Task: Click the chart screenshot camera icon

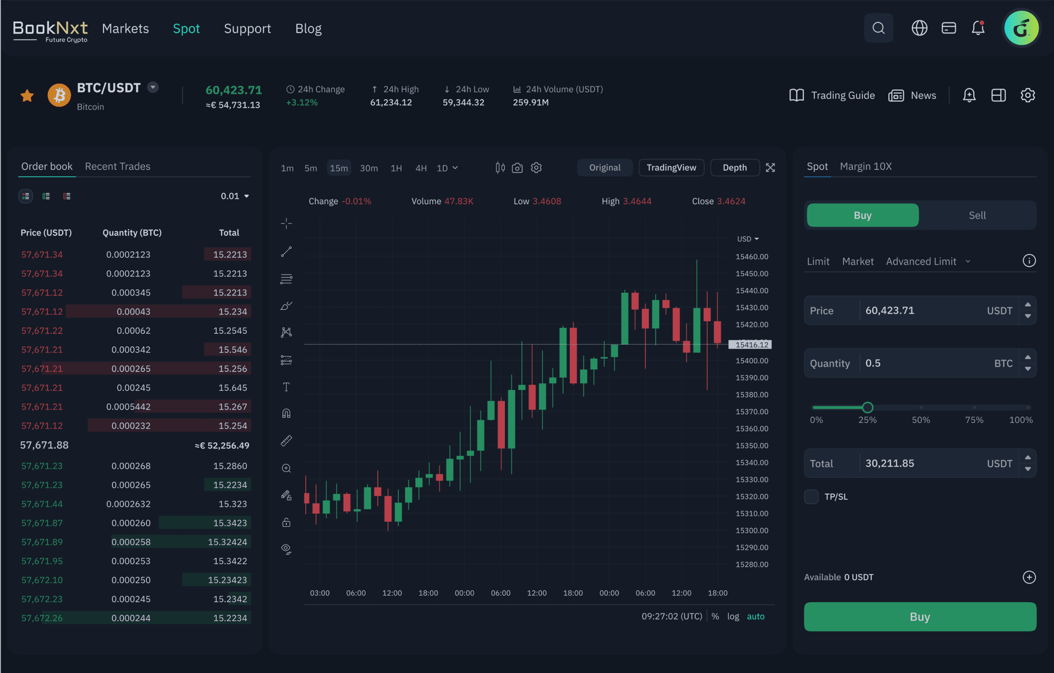Action: [517, 168]
